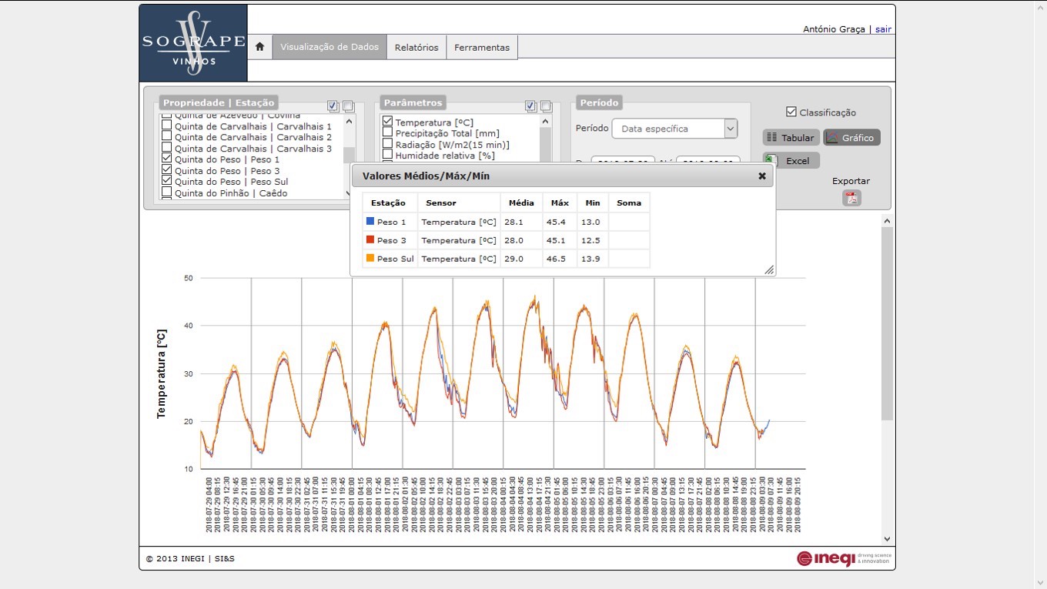Click the INEGI logo in footer
1047x589 pixels.
pyautogui.click(x=843, y=558)
